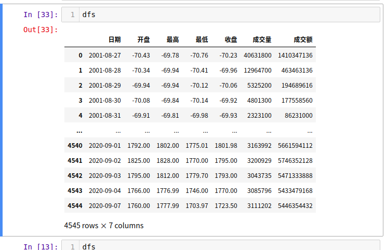
Task: Click the In [33] prompt label
Action: 41,15
